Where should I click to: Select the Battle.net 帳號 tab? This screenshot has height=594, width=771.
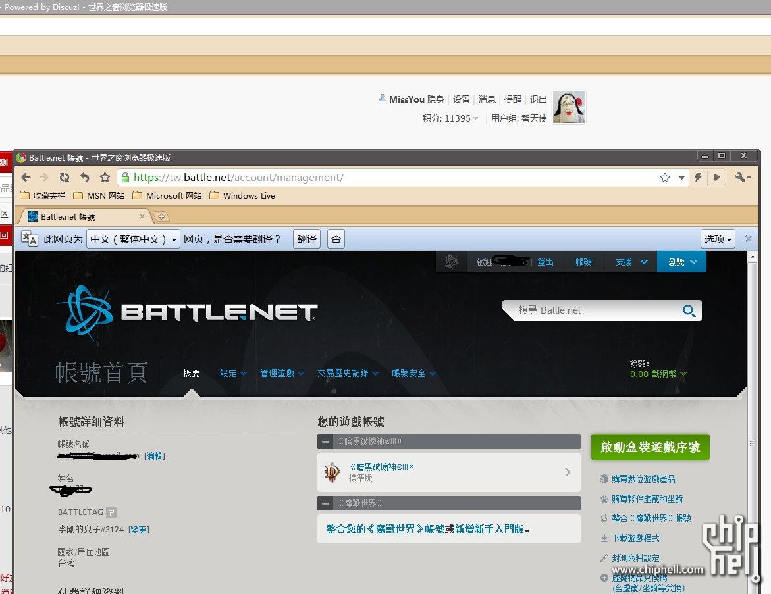coord(84,216)
